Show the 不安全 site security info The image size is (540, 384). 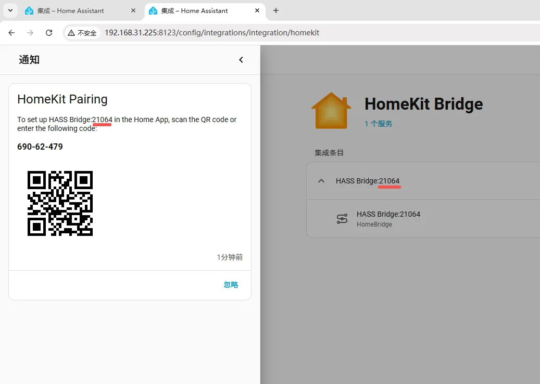pyautogui.click(x=82, y=33)
